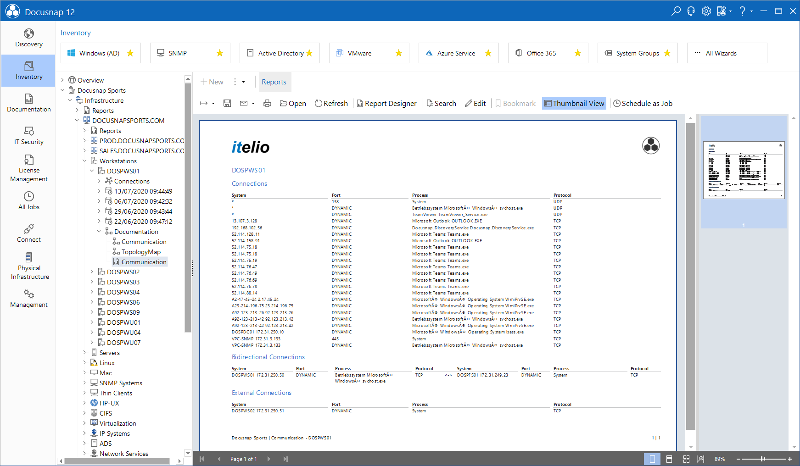Click the zoom in plus button
Viewport: 800px width, 466px height.
coord(790,459)
